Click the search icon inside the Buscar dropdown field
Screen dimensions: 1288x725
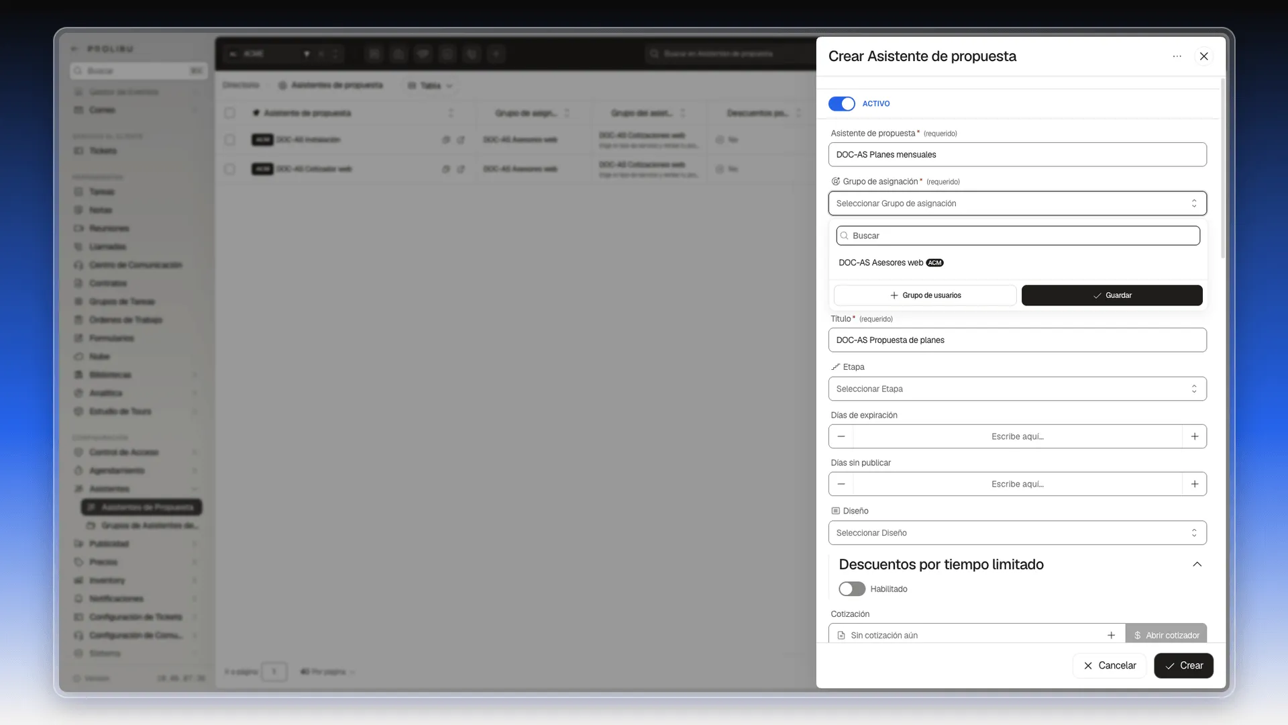tap(845, 236)
